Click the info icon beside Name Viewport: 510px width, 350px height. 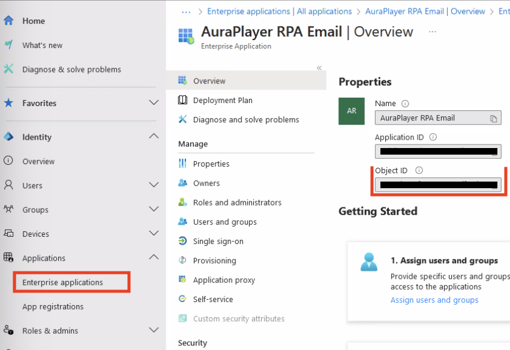click(405, 103)
